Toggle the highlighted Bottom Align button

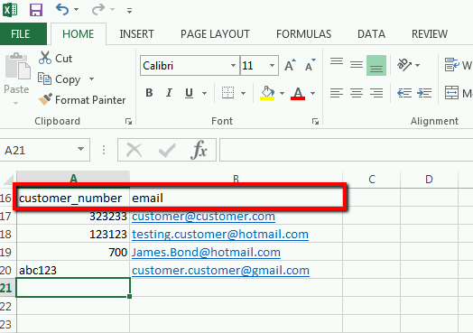(x=376, y=65)
